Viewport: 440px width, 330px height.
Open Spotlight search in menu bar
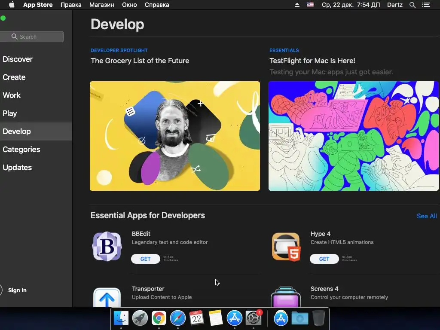(412, 5)
